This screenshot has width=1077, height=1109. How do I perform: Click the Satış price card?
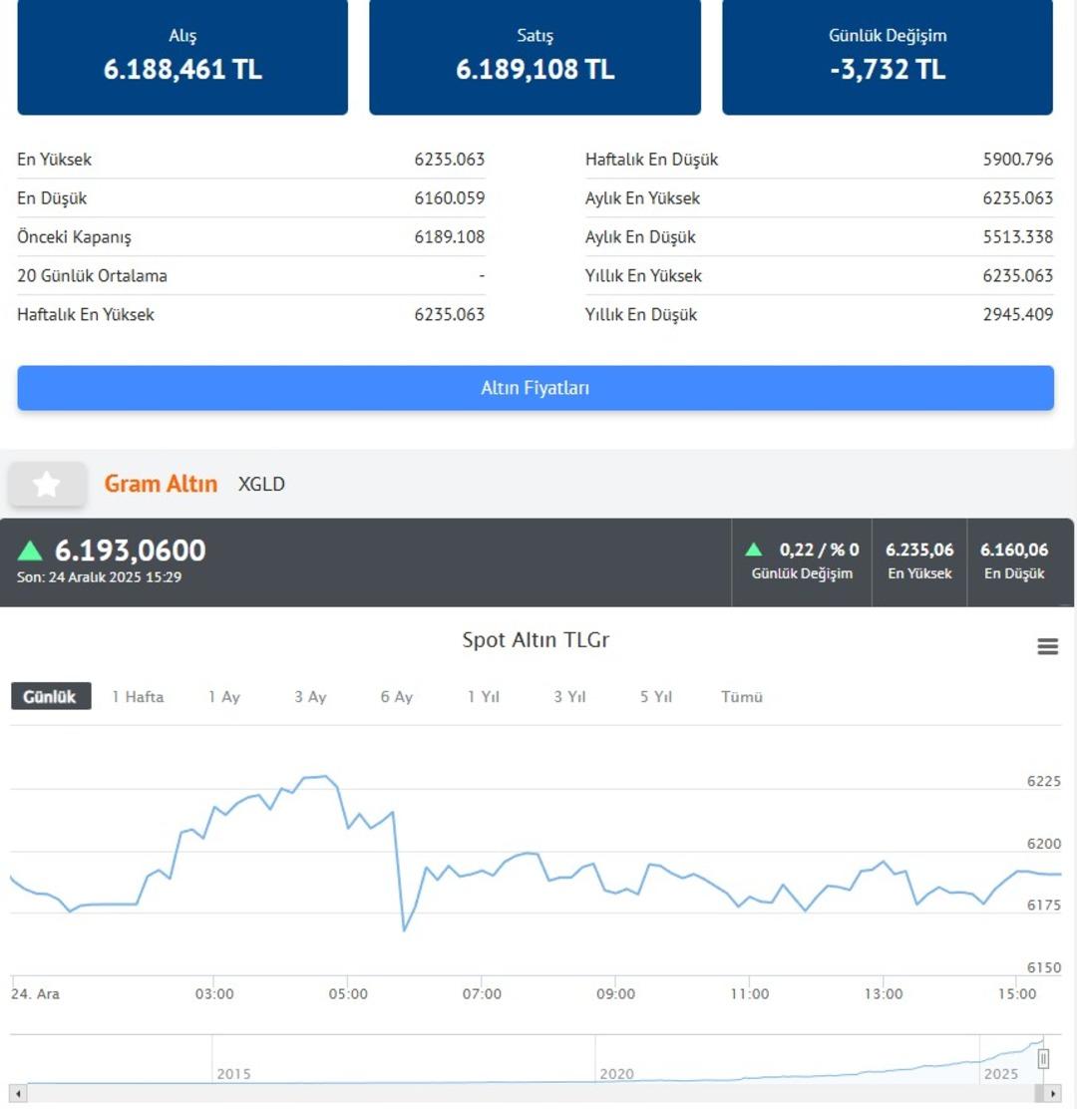click(535, 57)
